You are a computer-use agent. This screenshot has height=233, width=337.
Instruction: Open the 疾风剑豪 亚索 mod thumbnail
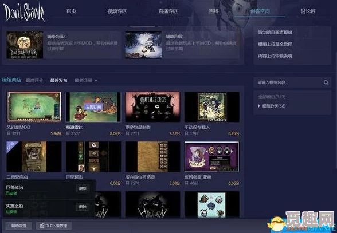pyautogui.click(x=212, y=156)
